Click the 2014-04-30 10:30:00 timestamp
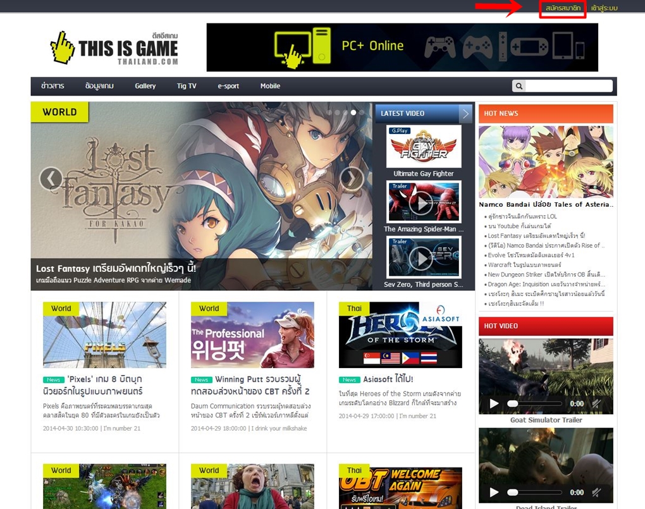Viewport: 645px width, 509px height. [71, 428]
